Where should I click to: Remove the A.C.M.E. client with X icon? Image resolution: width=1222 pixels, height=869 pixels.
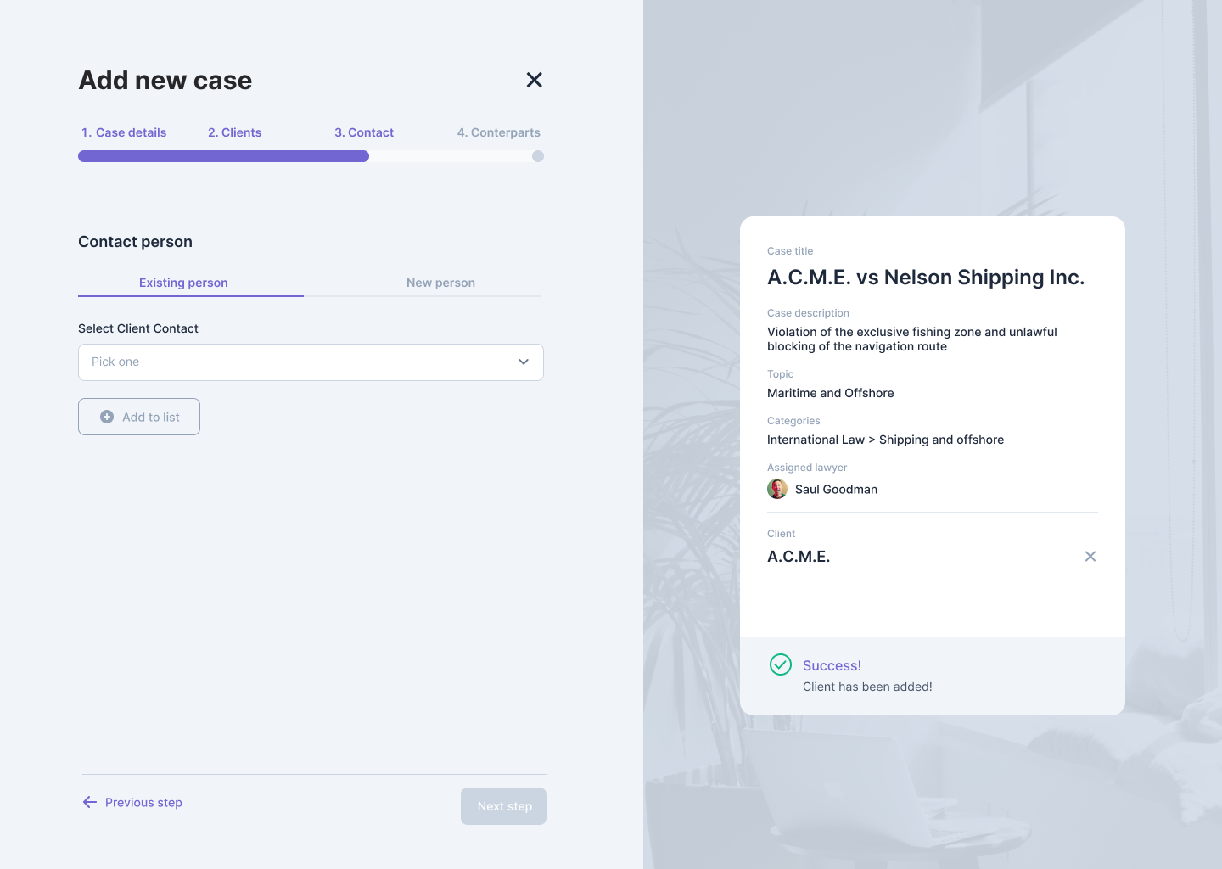click(x=1090, y=557)
